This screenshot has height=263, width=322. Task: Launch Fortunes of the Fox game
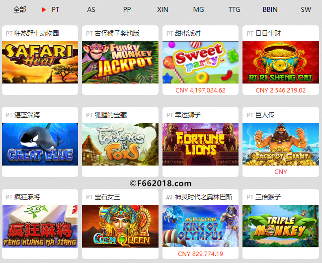pyautogui.click(x=120, y=144)
